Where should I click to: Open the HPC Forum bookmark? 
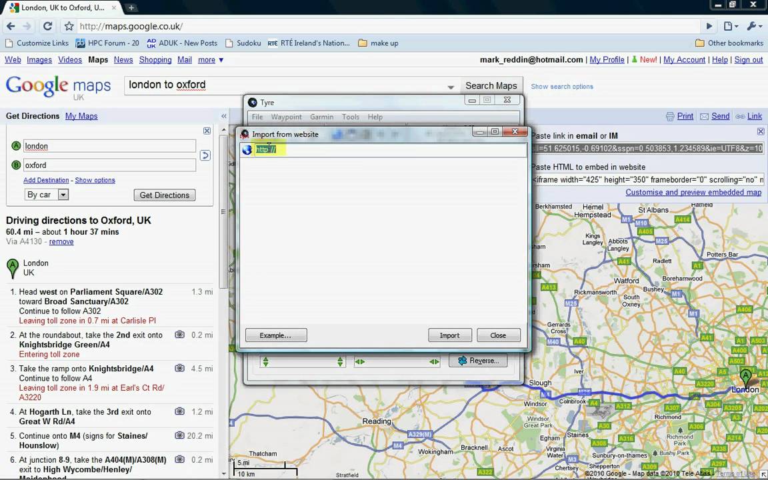pos(108,43)
